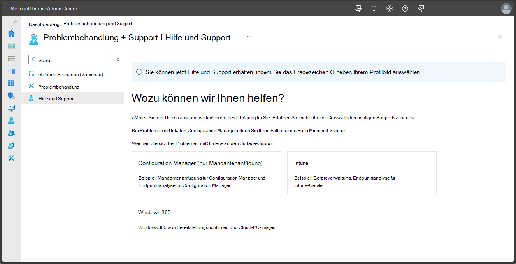This screenshot has height=264, width=516.
Task: Click the Problembehandlung und Support breadcrumb
Action: click(98, 24)
